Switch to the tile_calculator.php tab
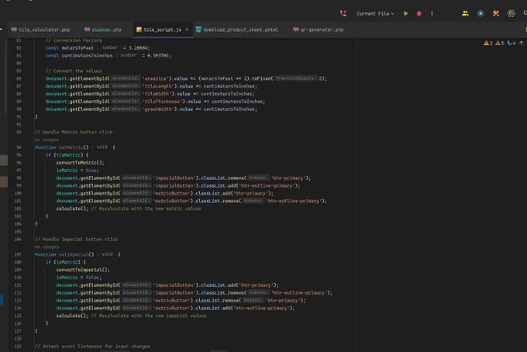Viewport: 527px width, 352px height. coord(40,29)
